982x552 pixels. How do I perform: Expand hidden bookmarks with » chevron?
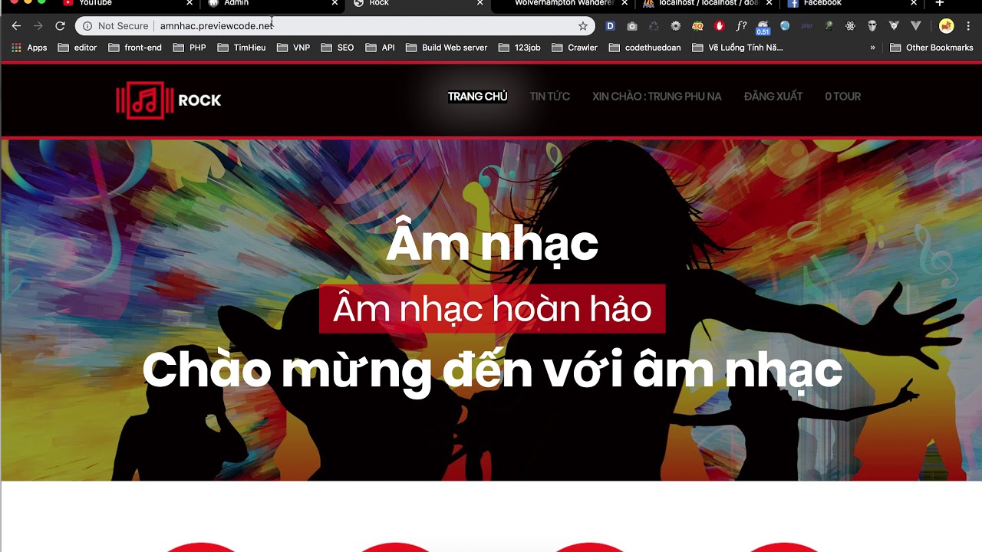(x=872, y=48)
